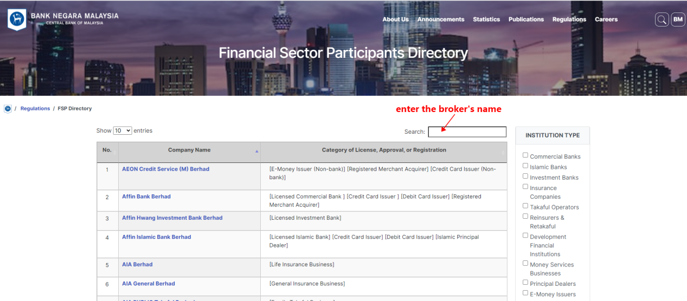Open Affin Islamic Bank Berhad link
The image size is (687, 301).
(x=157, y=237)
